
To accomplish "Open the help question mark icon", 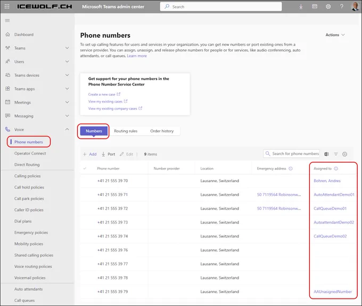I will pyautogui.click(x=341, y=7).
